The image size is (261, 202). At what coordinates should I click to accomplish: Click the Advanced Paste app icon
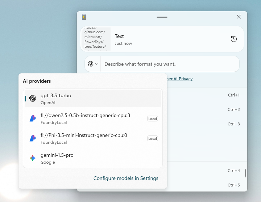pos(84,17)
